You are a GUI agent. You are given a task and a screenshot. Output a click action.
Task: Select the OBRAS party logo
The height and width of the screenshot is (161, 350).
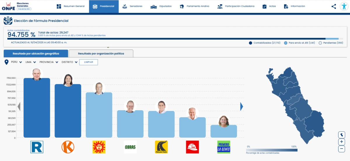(130, 147)
